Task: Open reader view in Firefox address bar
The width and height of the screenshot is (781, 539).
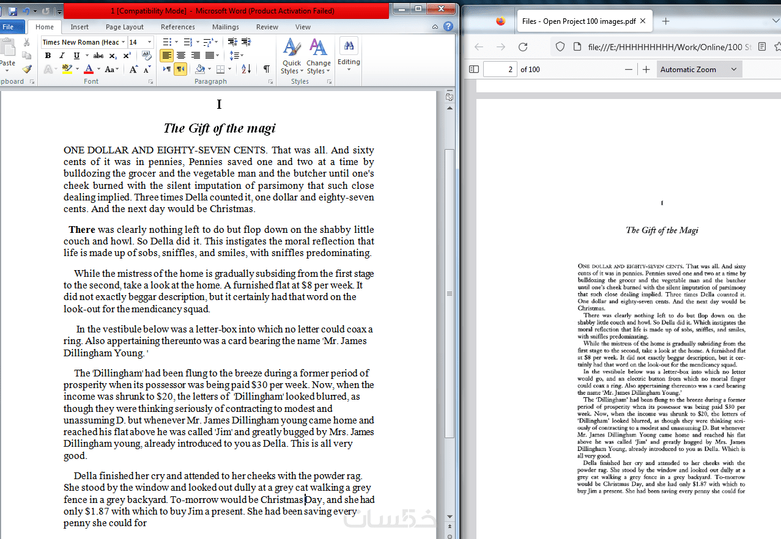Action: point(762,47)
